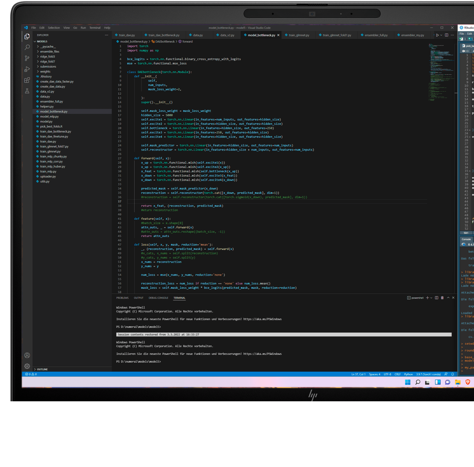Switch to the PROBLEMS panel tab
The height and width of the screenshot is (467, 474).
(x=122, y=298)
